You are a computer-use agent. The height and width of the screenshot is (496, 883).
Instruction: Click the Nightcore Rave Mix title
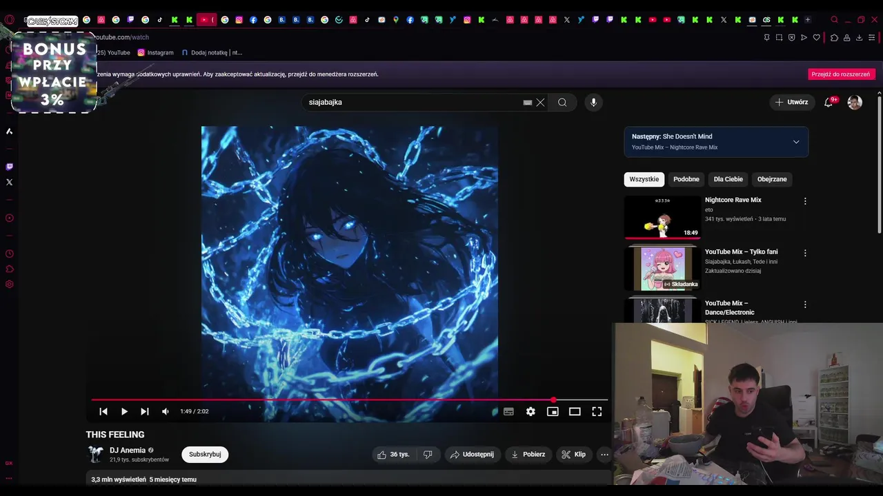tap(733, 200)
